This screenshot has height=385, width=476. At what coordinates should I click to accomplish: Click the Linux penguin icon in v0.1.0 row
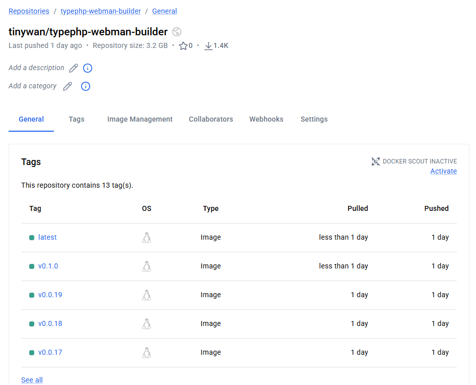point(147,266)
